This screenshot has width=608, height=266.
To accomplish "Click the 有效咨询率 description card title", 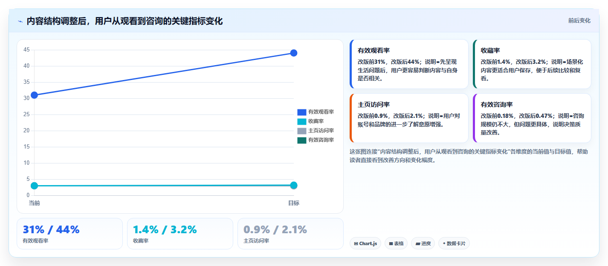I will pyautogui.click(x=497, y=104).
